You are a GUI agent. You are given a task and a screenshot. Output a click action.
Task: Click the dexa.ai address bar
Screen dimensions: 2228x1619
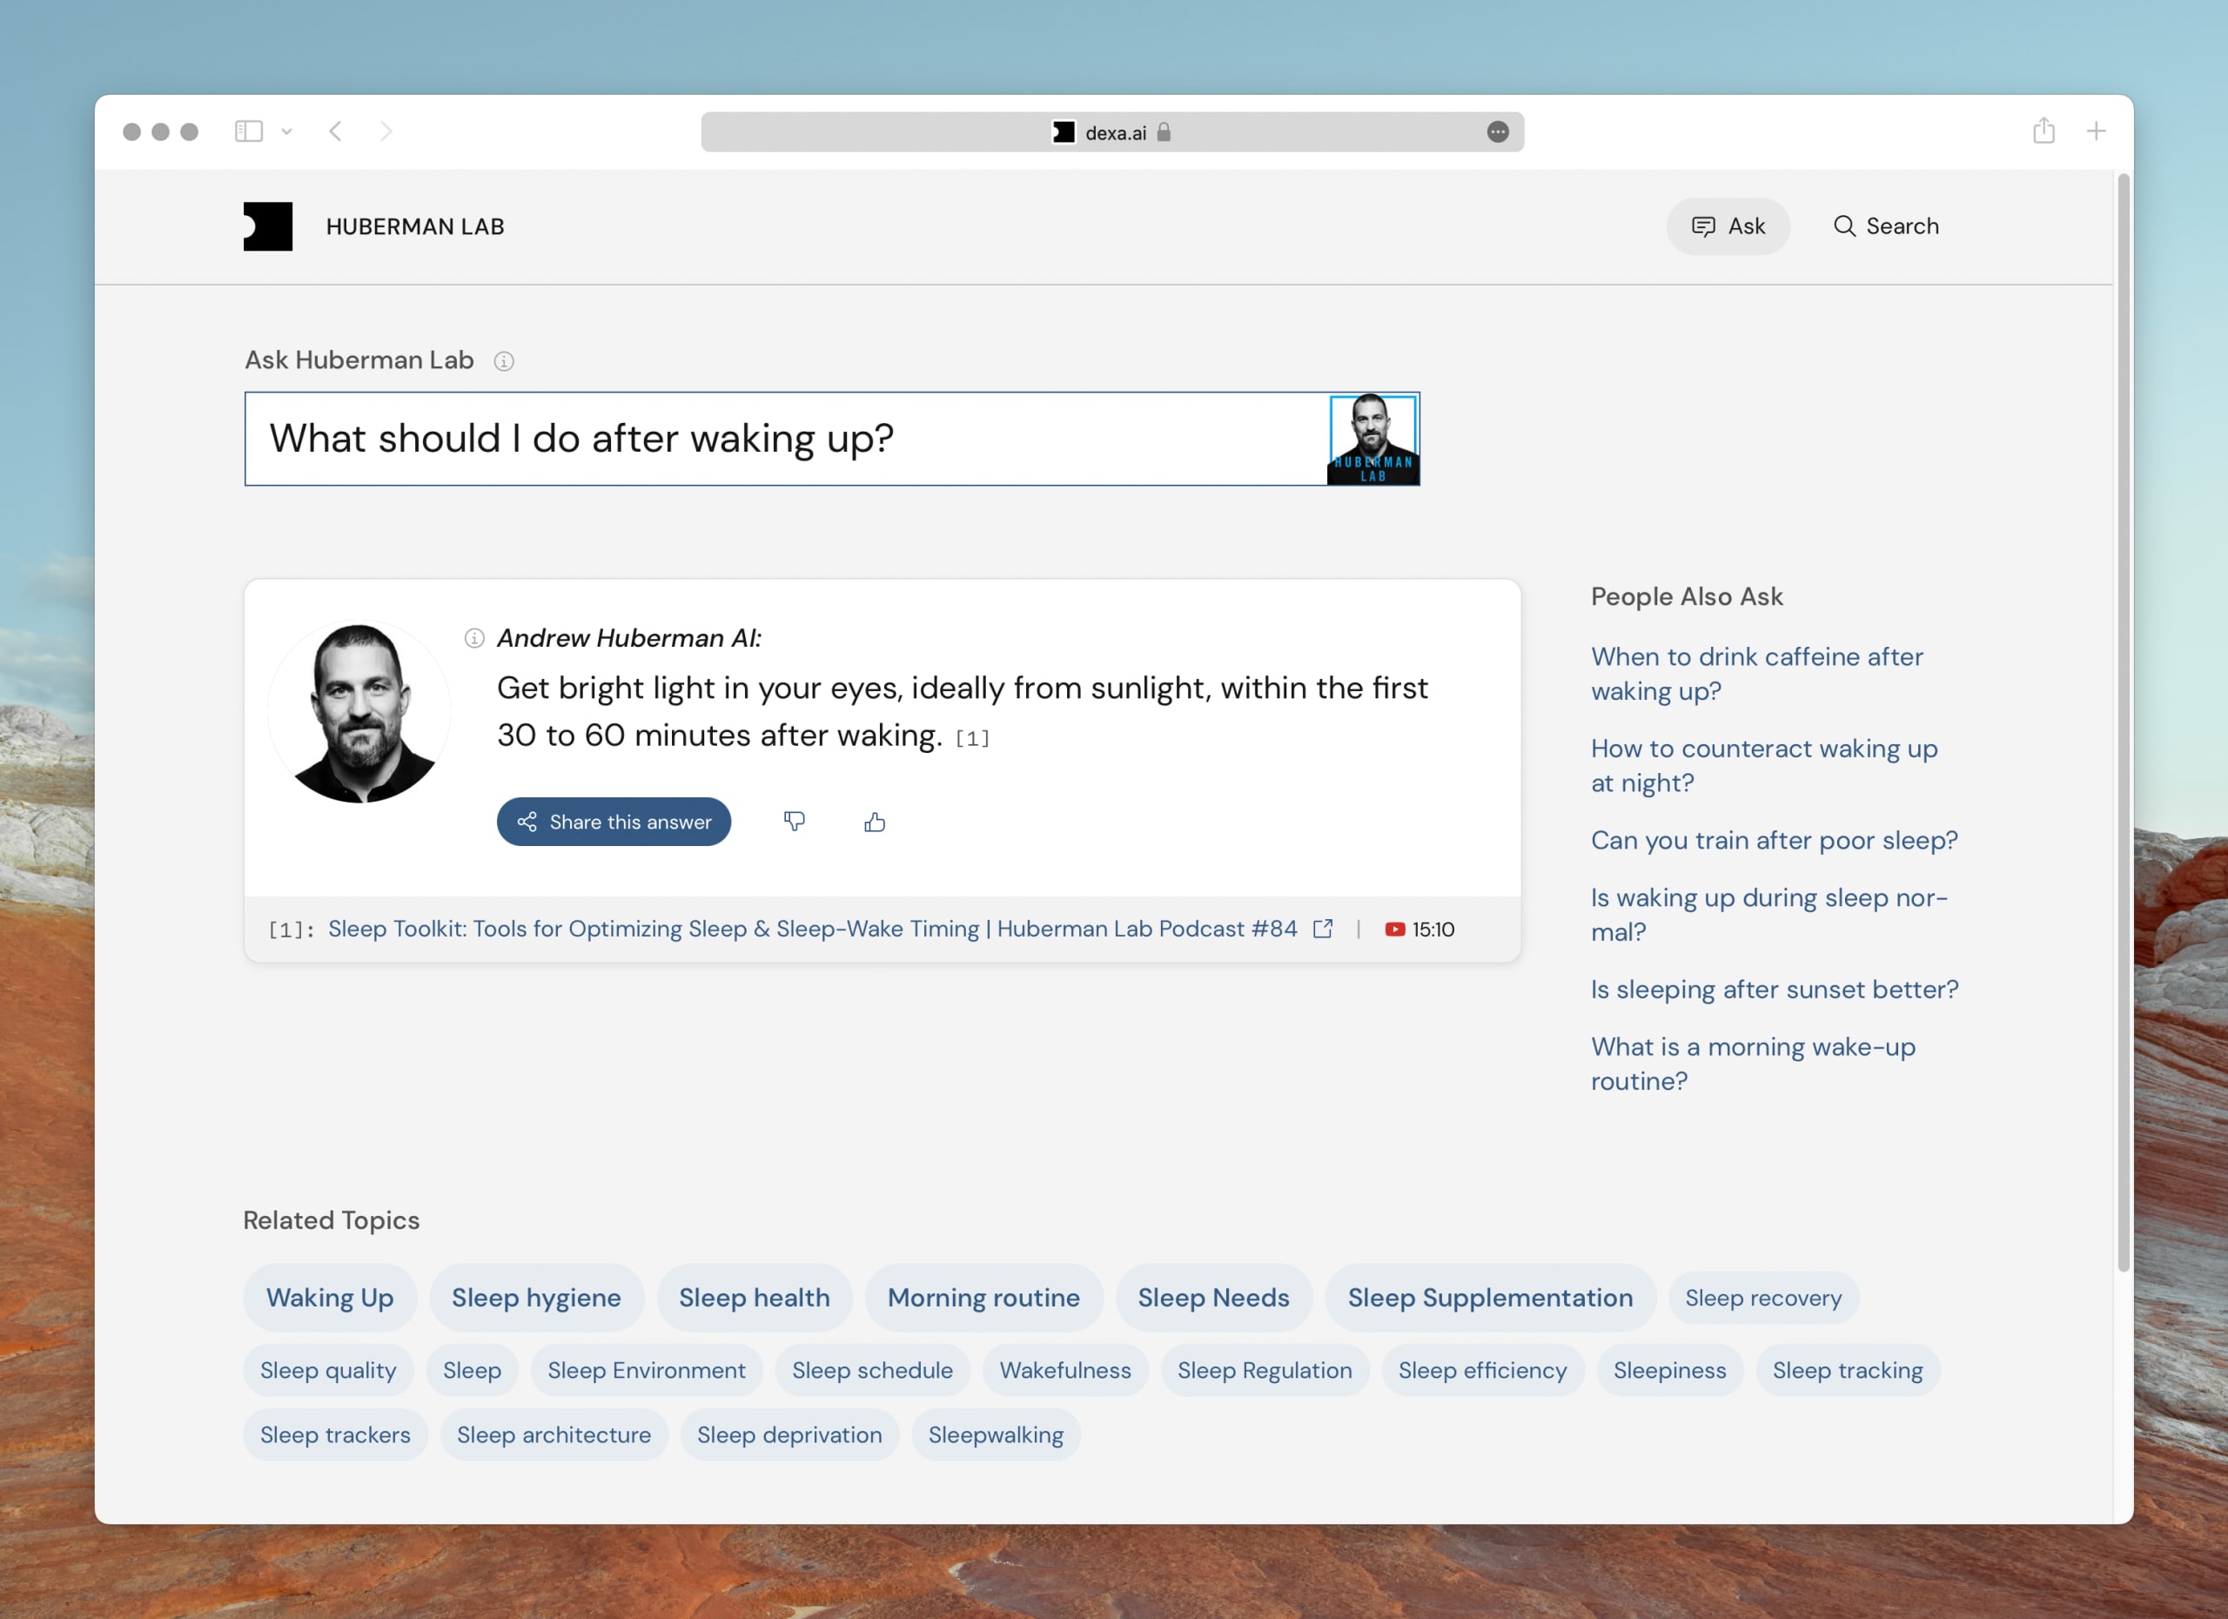click(1112, 131)
